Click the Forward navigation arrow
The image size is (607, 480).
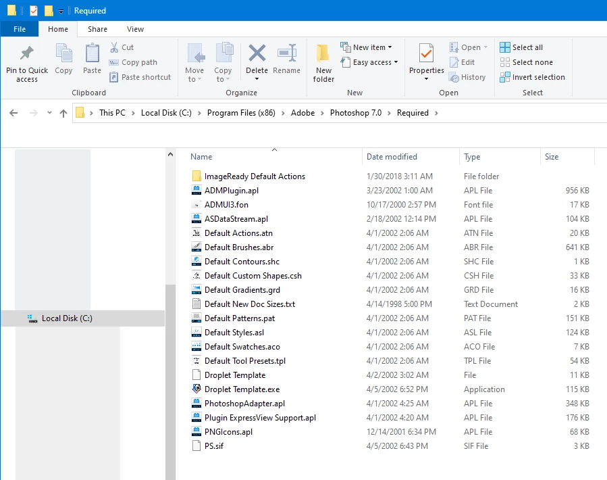[34, 113]
